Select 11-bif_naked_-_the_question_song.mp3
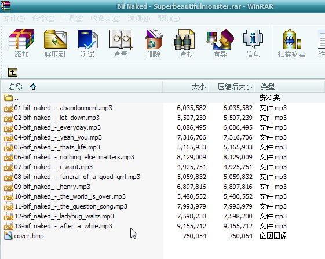 coord(71,206)
